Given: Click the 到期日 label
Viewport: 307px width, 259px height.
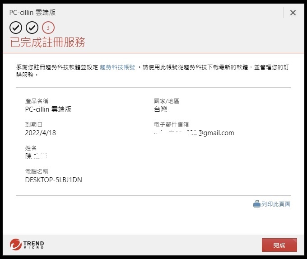Looking at the screenshot, I should tap(34, 124).
